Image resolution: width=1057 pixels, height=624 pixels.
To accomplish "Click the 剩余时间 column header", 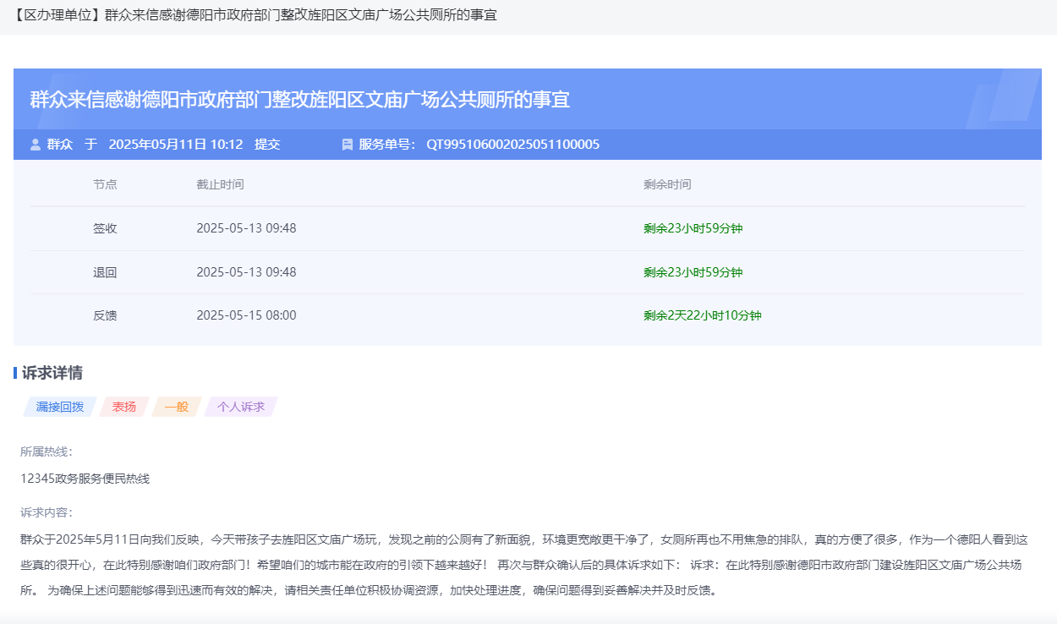I will pos(667,184).
